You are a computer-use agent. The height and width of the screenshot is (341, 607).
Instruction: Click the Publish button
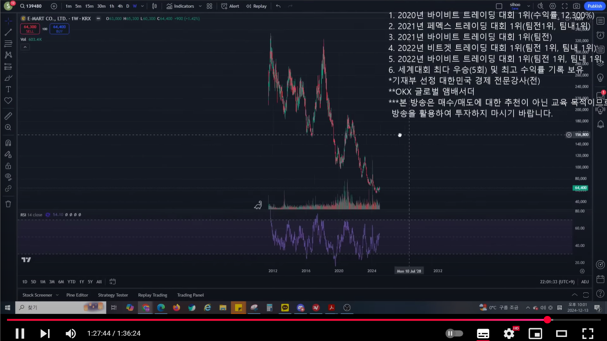pyautogui.click(x=595, y=6)
